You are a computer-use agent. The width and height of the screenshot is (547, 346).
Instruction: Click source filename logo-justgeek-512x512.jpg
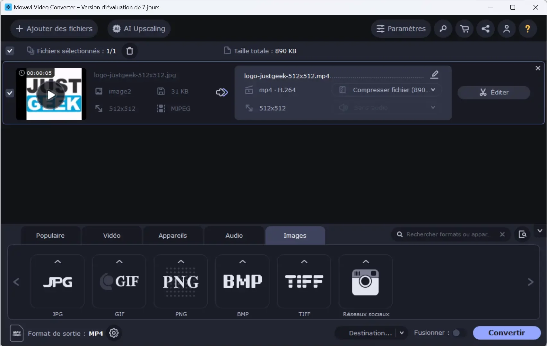click(135, 75)
